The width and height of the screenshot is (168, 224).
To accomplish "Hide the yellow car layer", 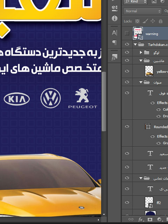I will point(127,71).
